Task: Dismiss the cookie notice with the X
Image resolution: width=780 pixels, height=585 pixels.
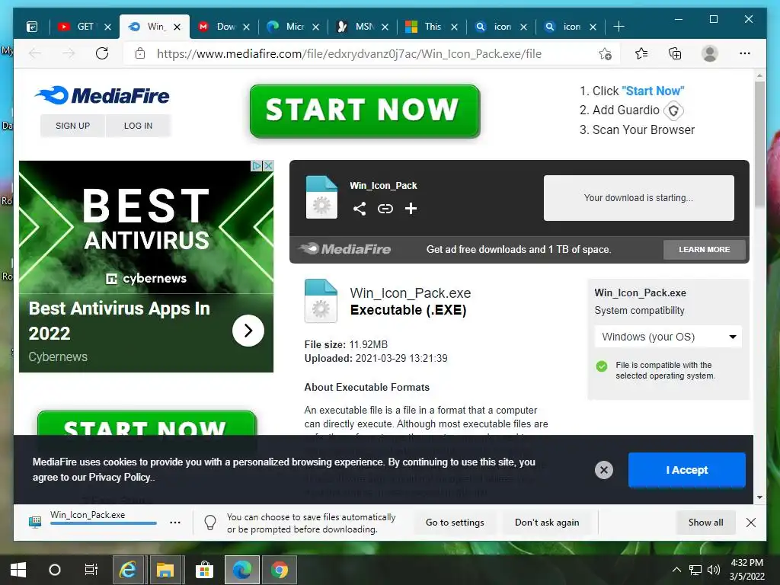Action: [x=604, y=469]
